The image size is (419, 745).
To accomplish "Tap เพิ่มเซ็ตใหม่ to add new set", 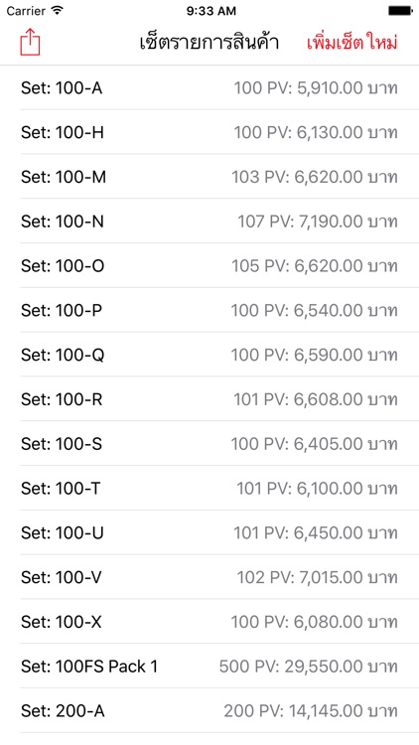I will pos(351,43).
